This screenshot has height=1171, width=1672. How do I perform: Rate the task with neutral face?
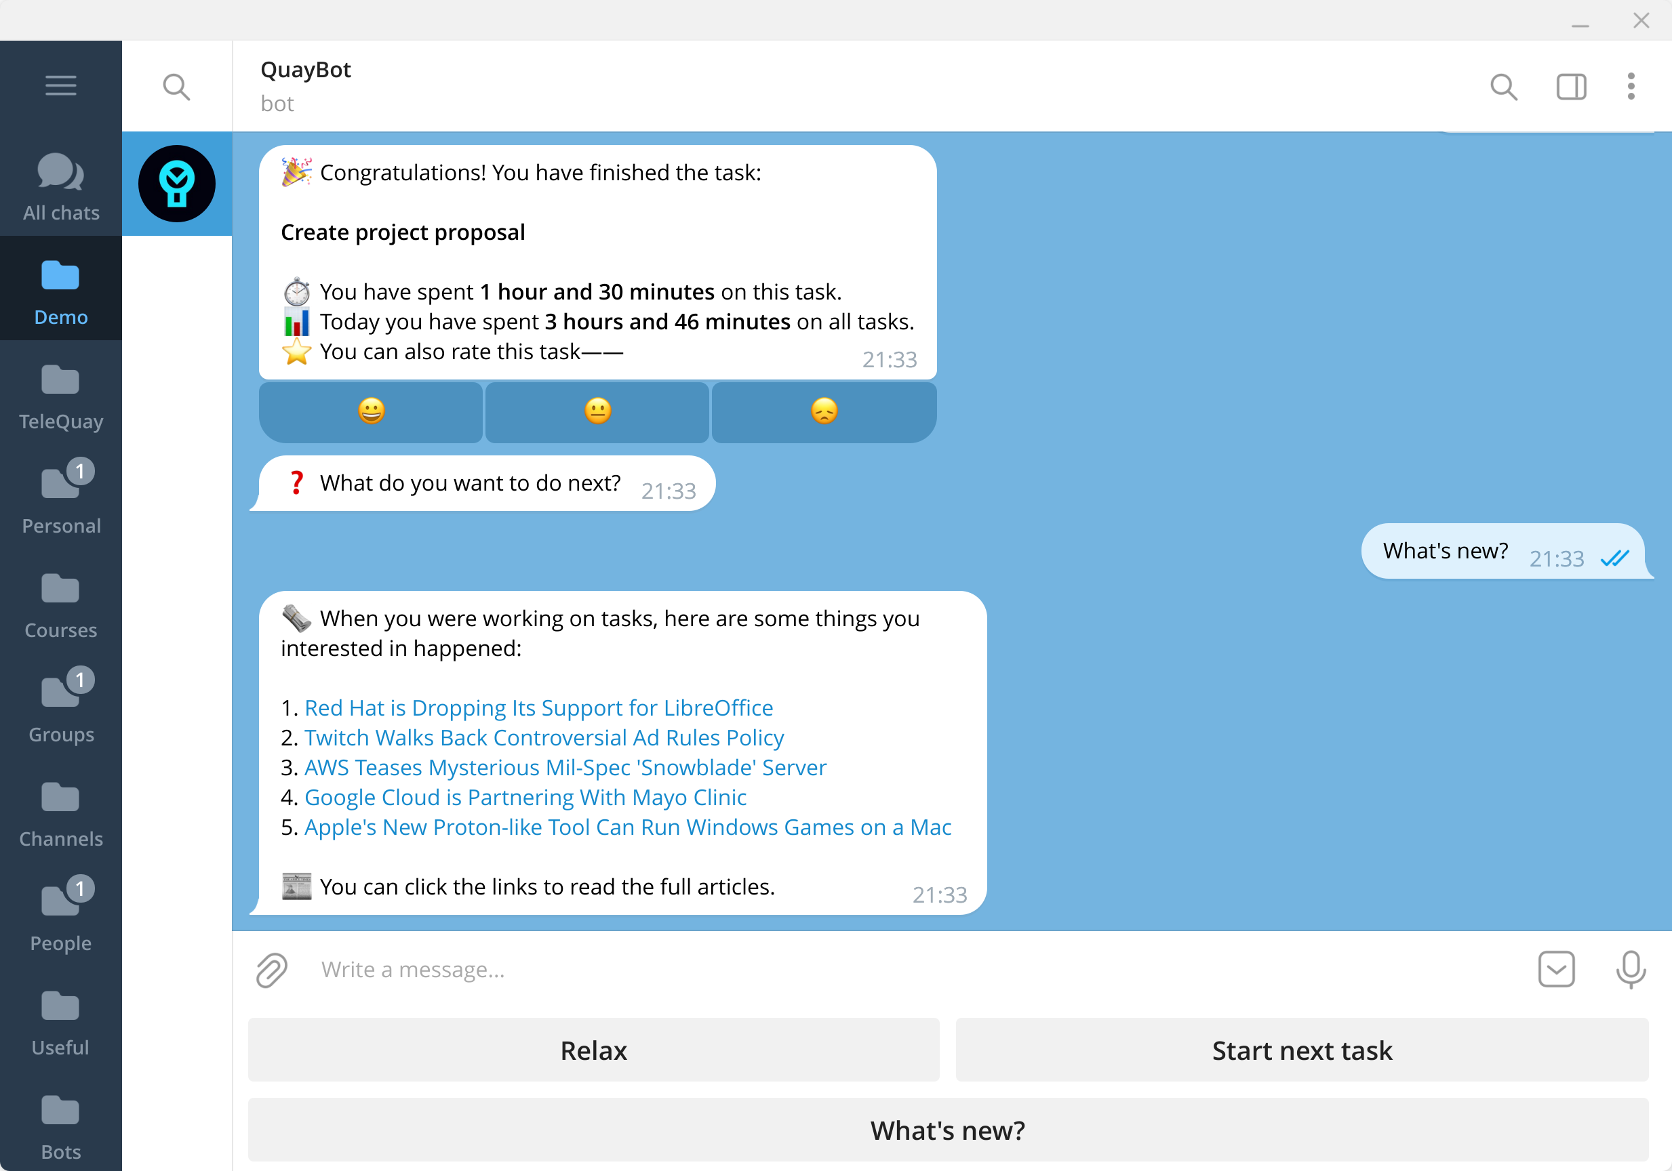tap(597, 412)
